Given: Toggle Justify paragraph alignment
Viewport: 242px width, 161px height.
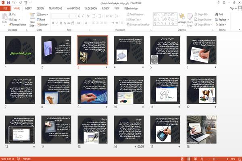Looking at the screenshot, I should pos(105,23).
